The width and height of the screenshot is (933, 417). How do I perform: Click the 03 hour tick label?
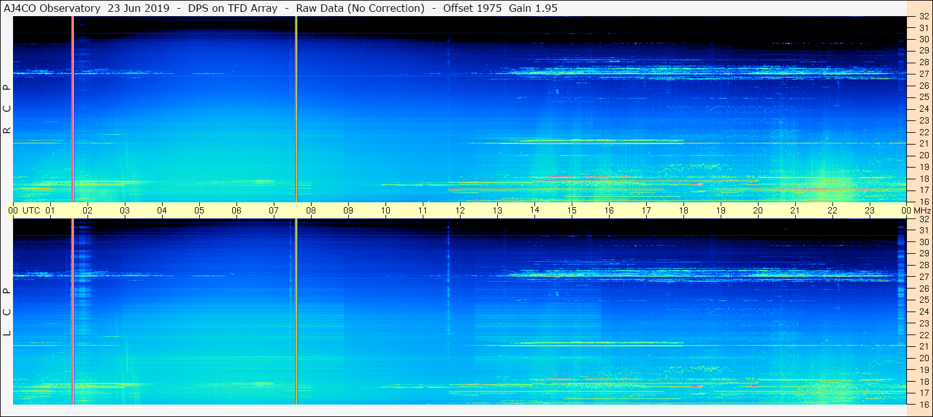point(125,210)
